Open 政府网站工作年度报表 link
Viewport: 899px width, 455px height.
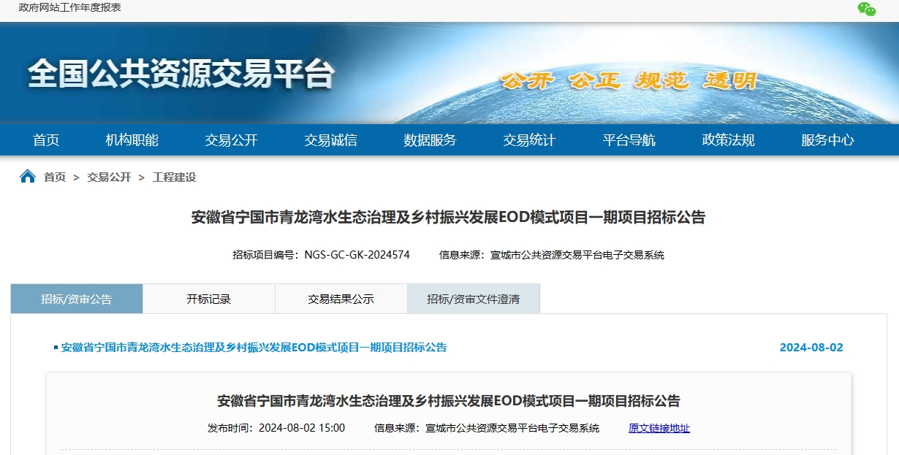(x=69, y=7)
